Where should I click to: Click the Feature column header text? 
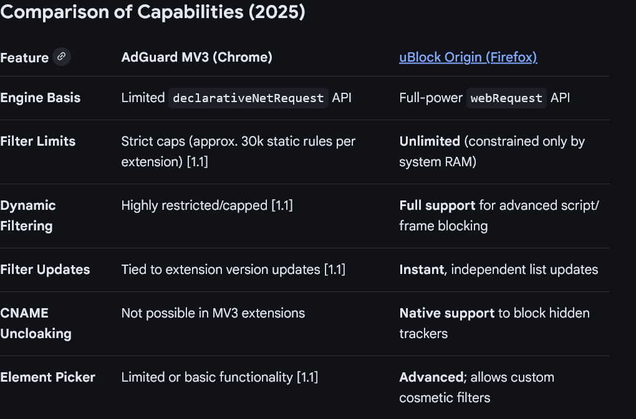tap(24, 57)
